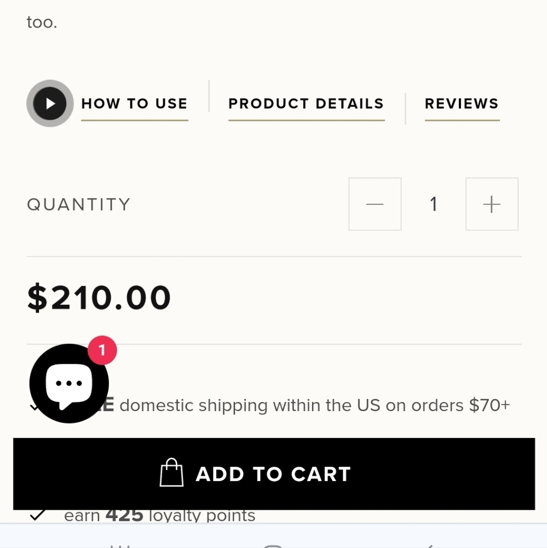547x548 pixels.
Task: Tap the earn 425 loyalty points text
Action: coord(160,516)
